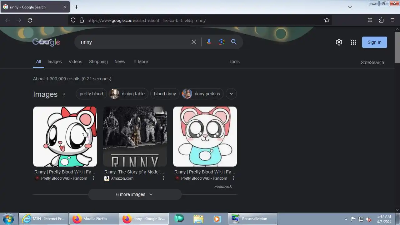This screenshot has height=225, width=400.
Task: Switch to the Images tab
Action: click(55, 62)
